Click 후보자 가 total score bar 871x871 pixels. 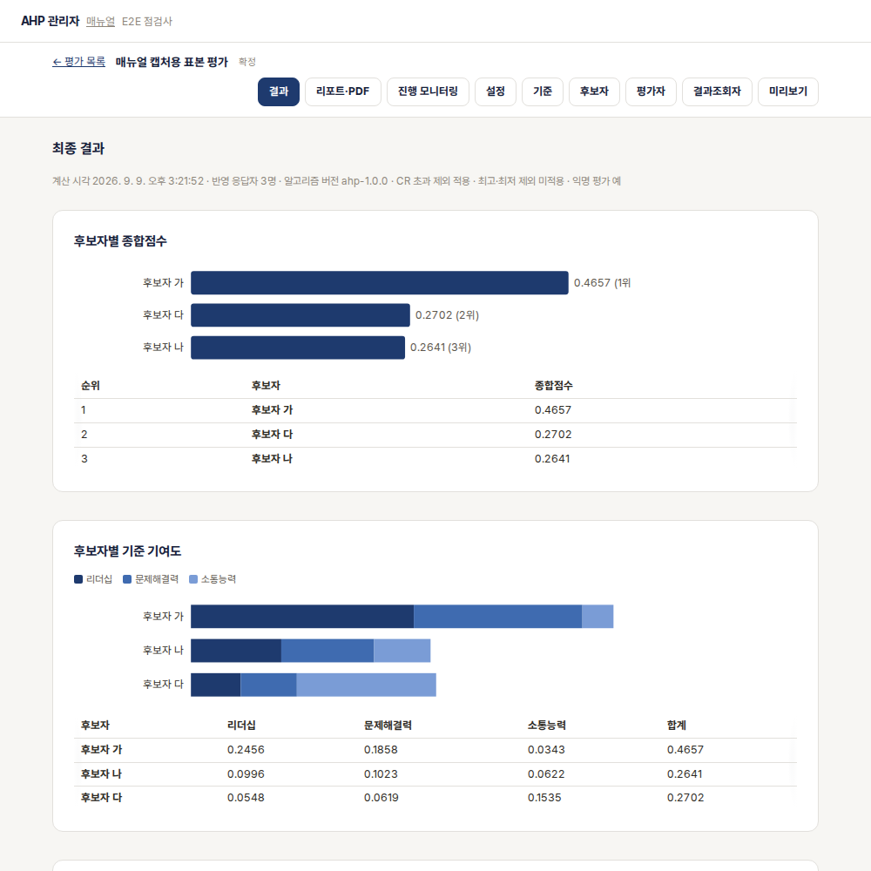point(380,283)
